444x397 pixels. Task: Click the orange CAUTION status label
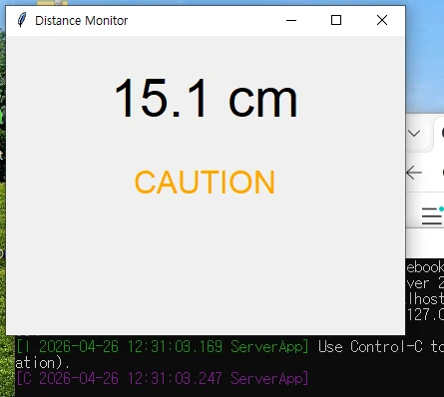click(x=205, y=182)
